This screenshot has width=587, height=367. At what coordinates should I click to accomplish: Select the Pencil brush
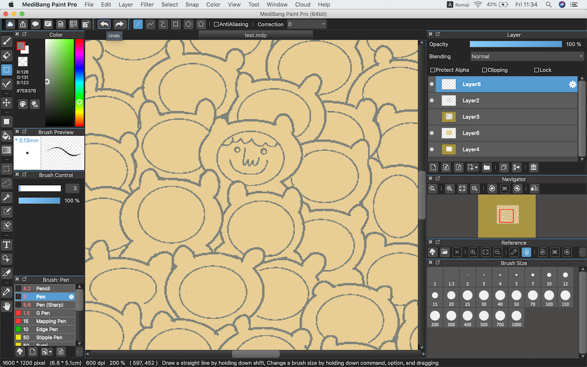click(x=45, y=288)
